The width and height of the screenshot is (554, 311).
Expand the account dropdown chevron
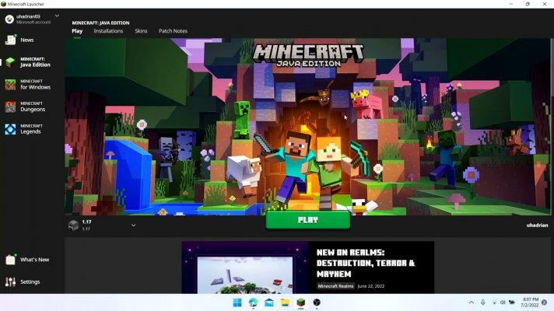click(57, 16)
